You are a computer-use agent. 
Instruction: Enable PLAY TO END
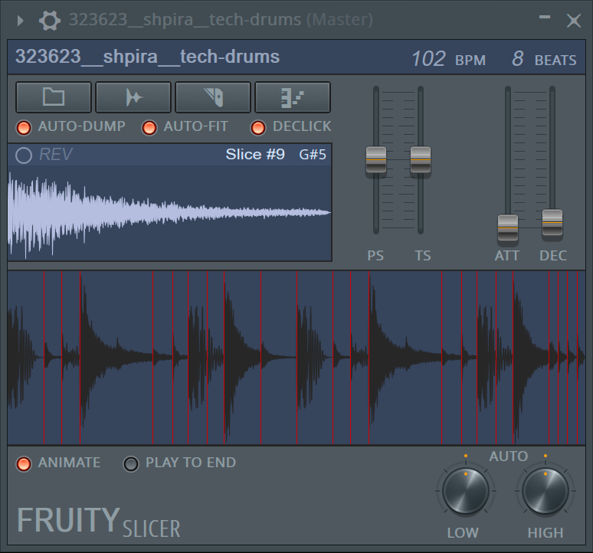[132, 463]
